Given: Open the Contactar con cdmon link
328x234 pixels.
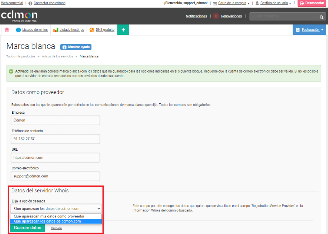Looking at the screenshot, I should tap(49, 3).
